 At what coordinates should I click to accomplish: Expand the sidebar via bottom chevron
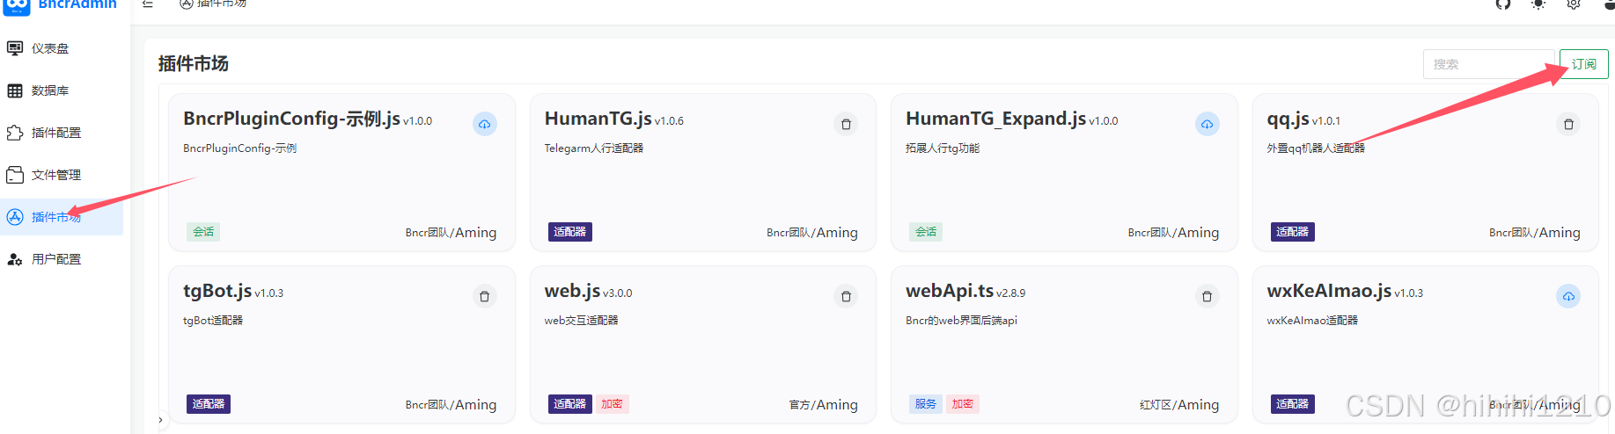click(x=160, y=420)
